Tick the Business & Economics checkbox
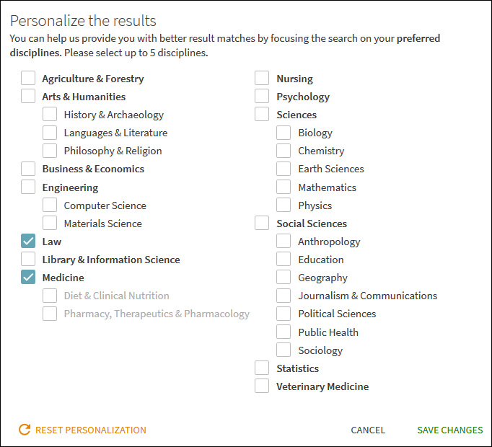Viewport: 492px width, 447px height. pyautogui.click(x=28, y=169)
